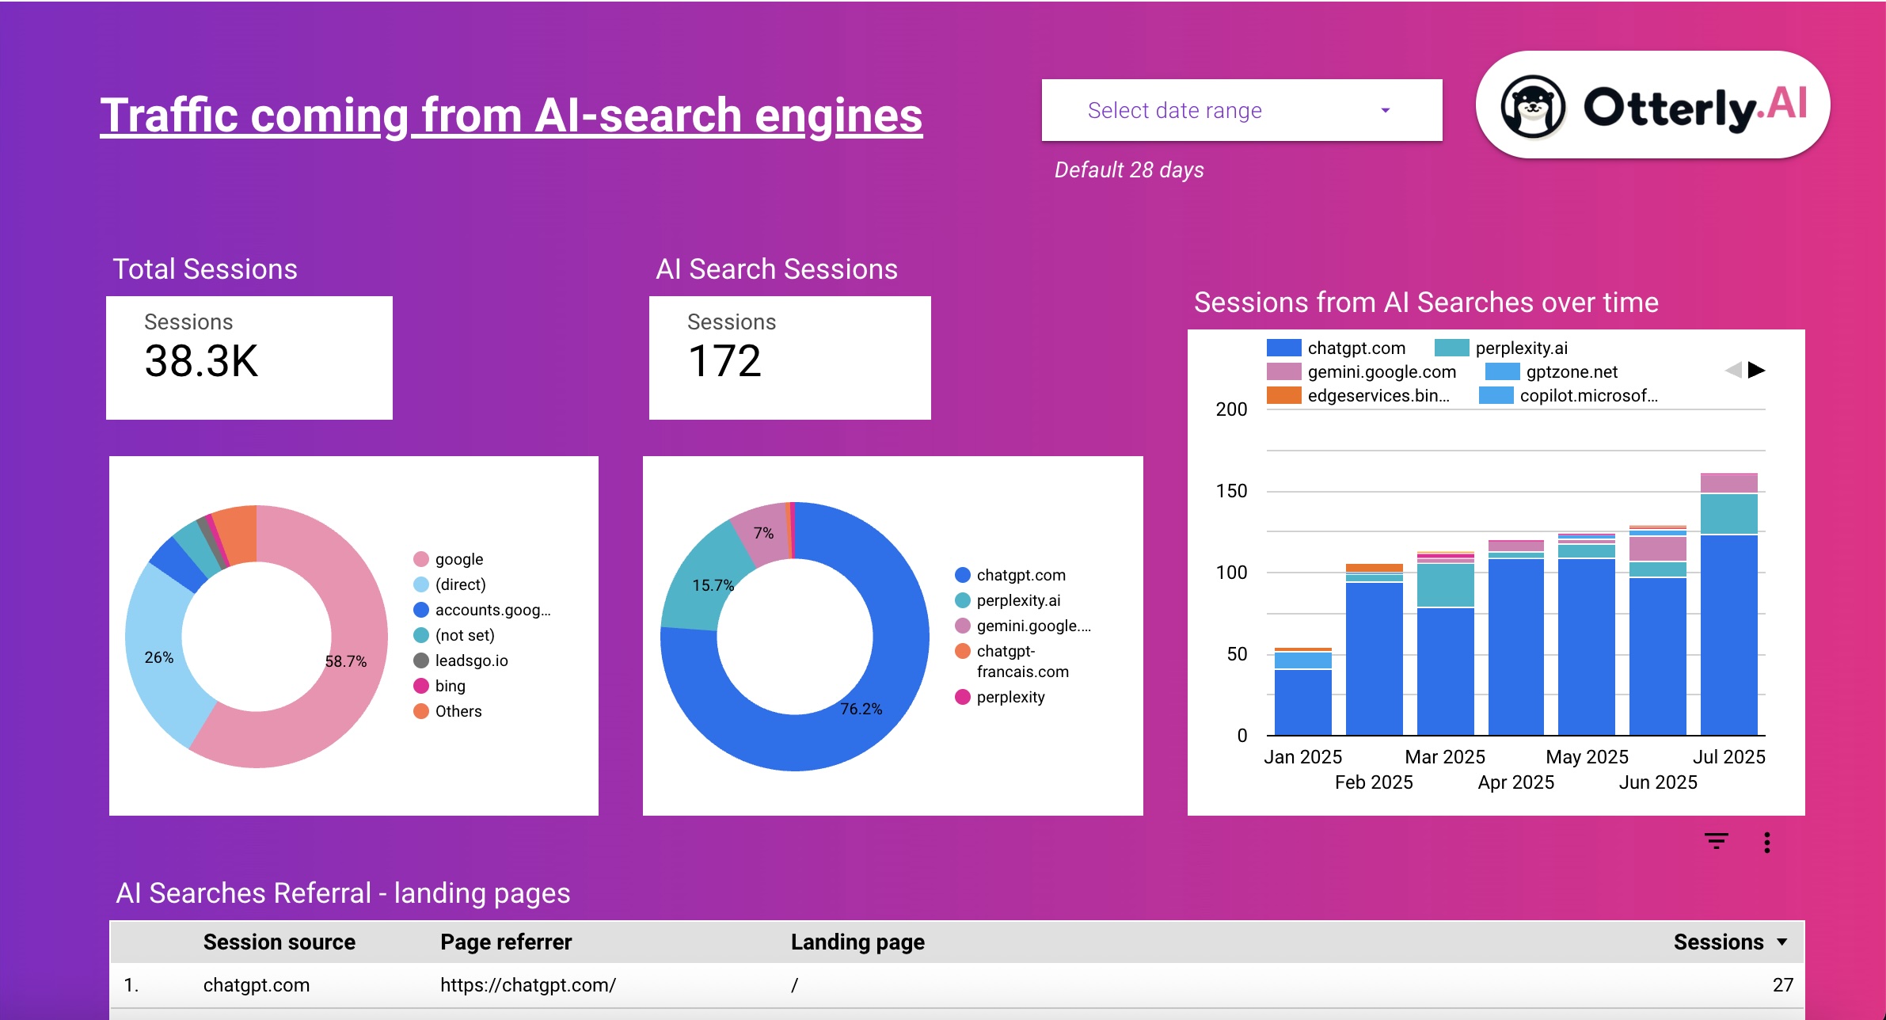Click chatgpt.com legend swatch in bar chart
The width and height of the screenshot is (1886, 1020).
click(x=1284, y=348)
